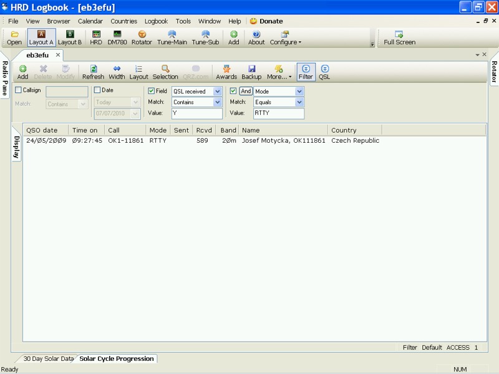The height and width of the screenshot is (374, 499).
Task: Refresh the logbook list
Action: [93, 72]
